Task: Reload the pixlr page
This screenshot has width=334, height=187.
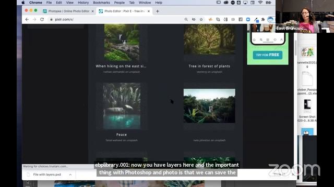Action: tap(42, 19)
